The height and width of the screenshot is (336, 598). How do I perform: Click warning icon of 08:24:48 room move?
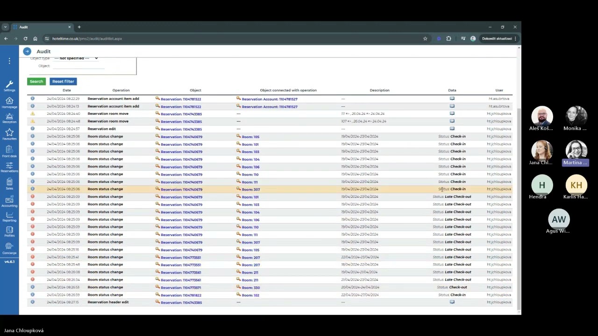pos(33,121)
